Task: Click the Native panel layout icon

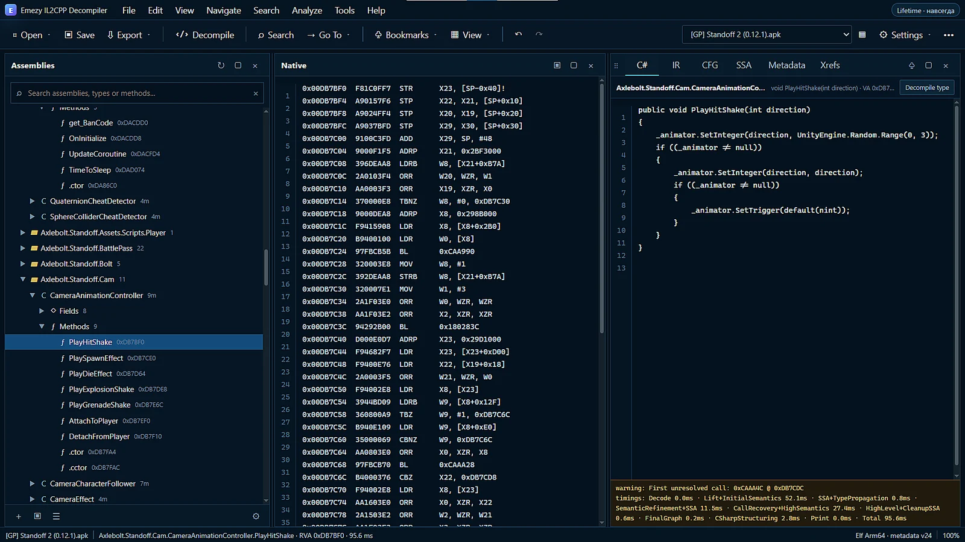Action: [557, 65]
